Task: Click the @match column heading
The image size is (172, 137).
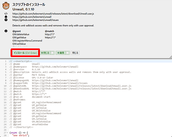Action: 49,31
